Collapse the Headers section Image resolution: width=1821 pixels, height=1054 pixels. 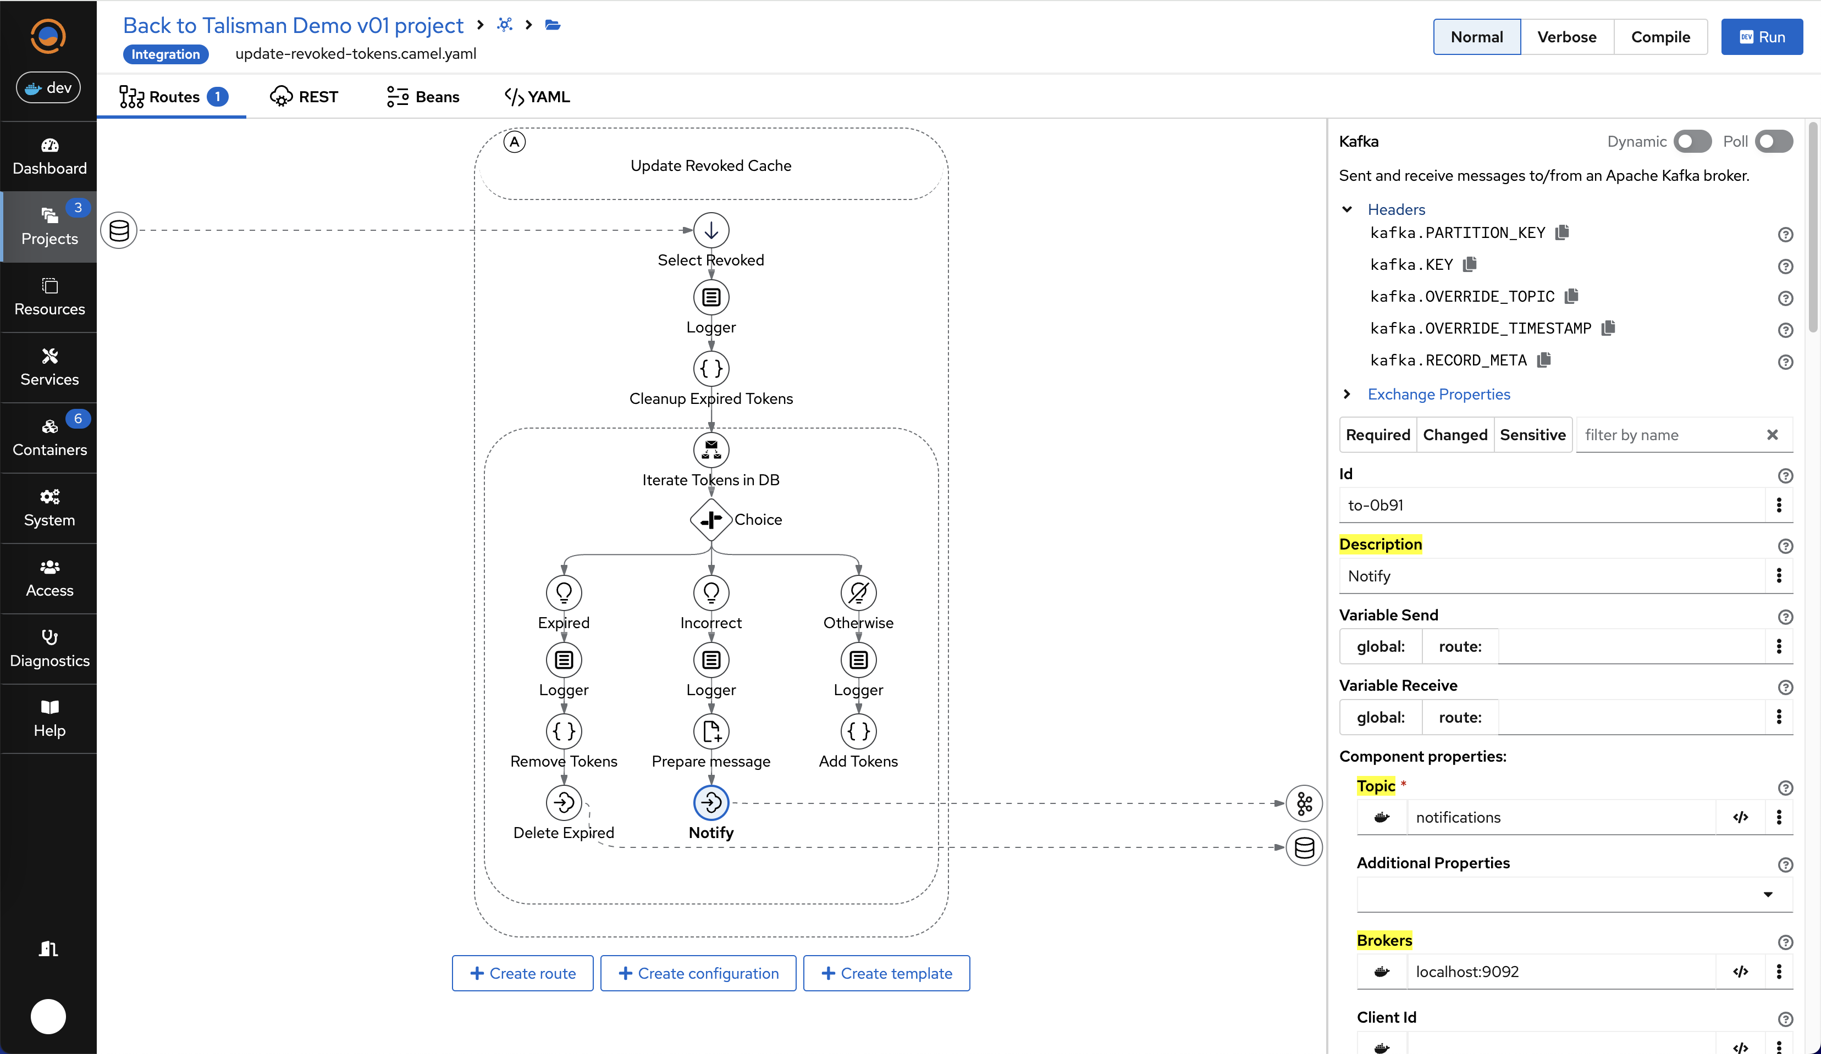1347,209
